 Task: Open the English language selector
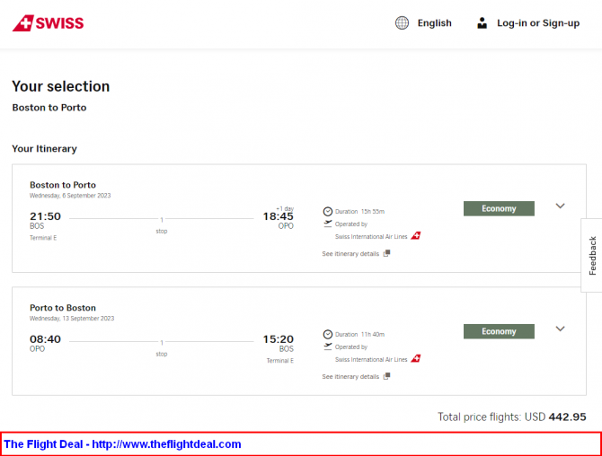coord(434,23)
